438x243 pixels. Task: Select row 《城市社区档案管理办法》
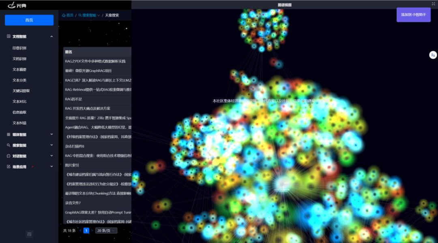click(x=97, y=221)
